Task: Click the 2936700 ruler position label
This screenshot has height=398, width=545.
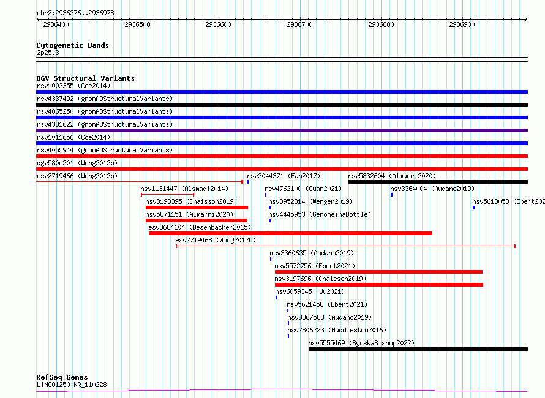Action: point(299,24)
